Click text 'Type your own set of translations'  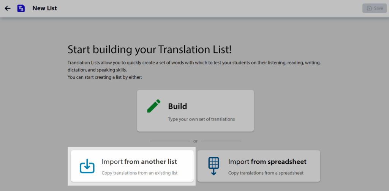[x=201, y=119]
